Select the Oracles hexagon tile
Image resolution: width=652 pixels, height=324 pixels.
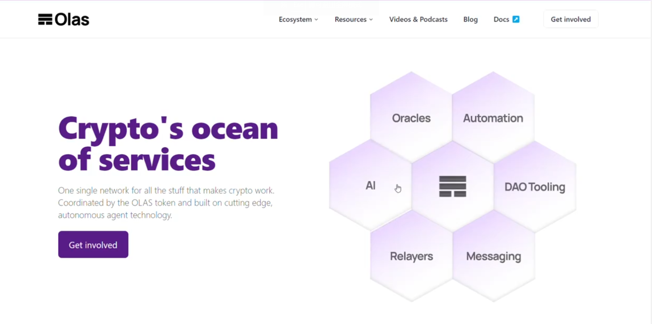click(x=411, y=118)
